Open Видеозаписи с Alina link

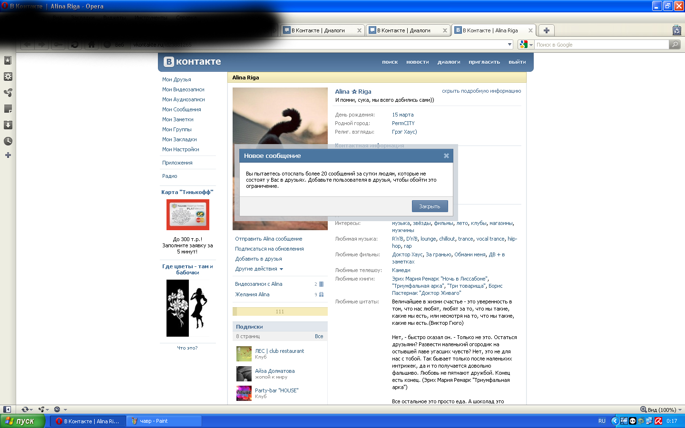(x=258, y=284)
